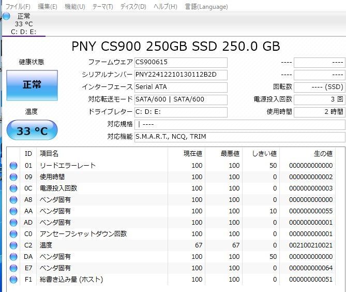Click the blue status icon for ID 01

click(13, 166)
